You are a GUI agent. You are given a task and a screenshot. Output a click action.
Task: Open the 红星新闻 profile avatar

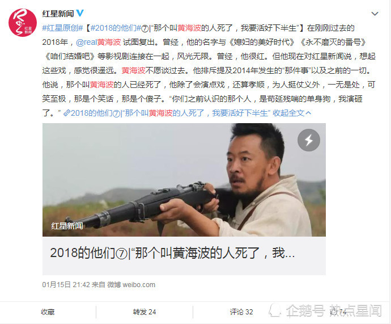coord(23,23)
